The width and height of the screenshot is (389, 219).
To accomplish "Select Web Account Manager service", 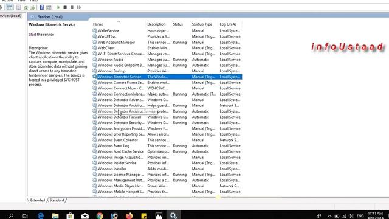I will click(x=167, y=42).
